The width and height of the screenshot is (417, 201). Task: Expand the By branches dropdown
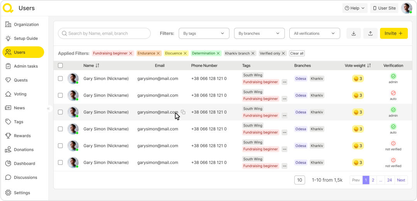[259, 34]
